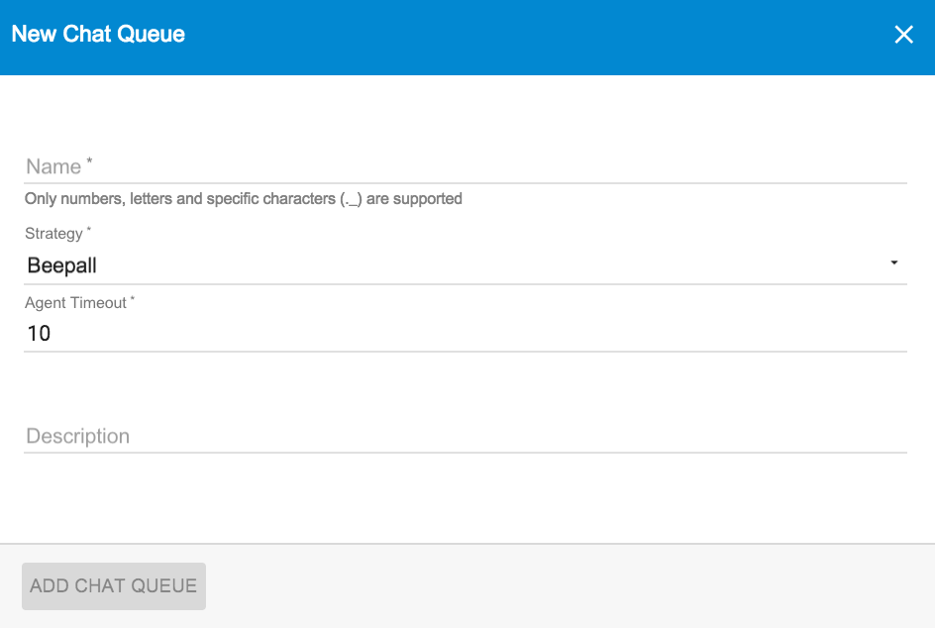This screenshot has height=628, width=935.
Task: Click the gray footer beside Add Chat Queue
Action: [567, 586]
